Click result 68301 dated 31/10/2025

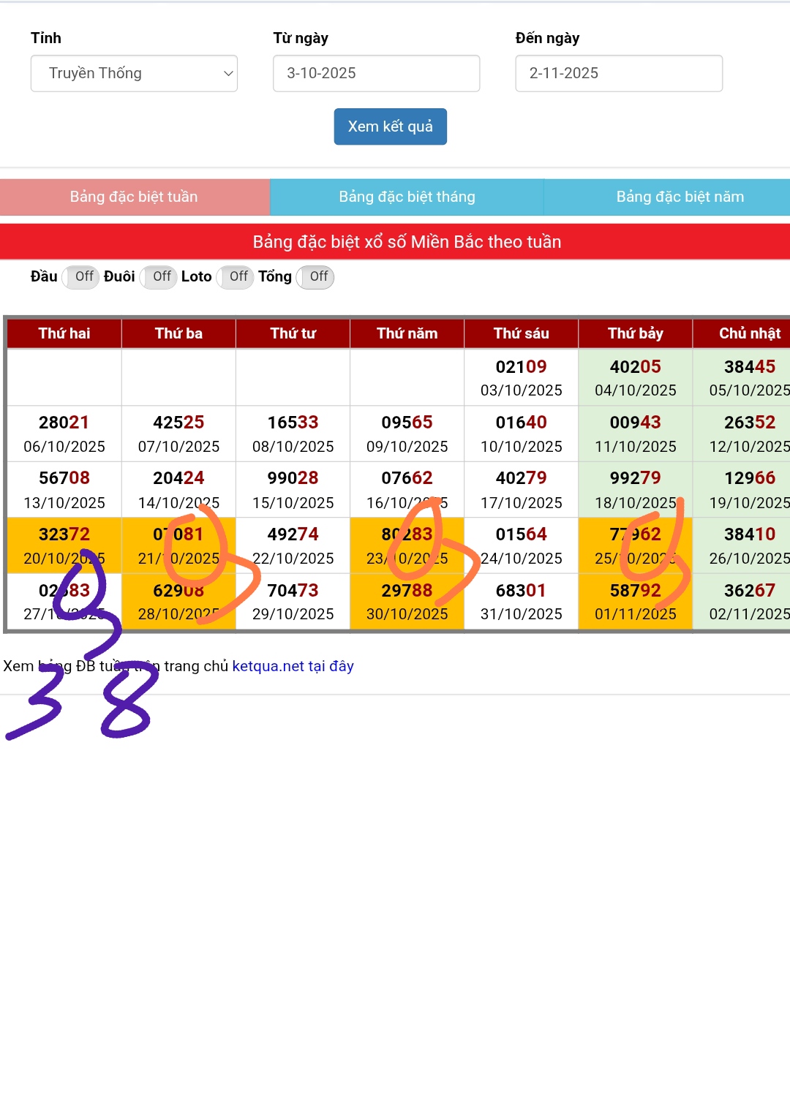(521, 602)
